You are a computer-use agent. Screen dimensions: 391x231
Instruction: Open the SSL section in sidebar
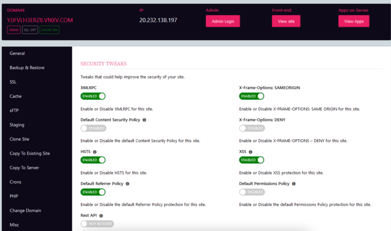point(13,82)
